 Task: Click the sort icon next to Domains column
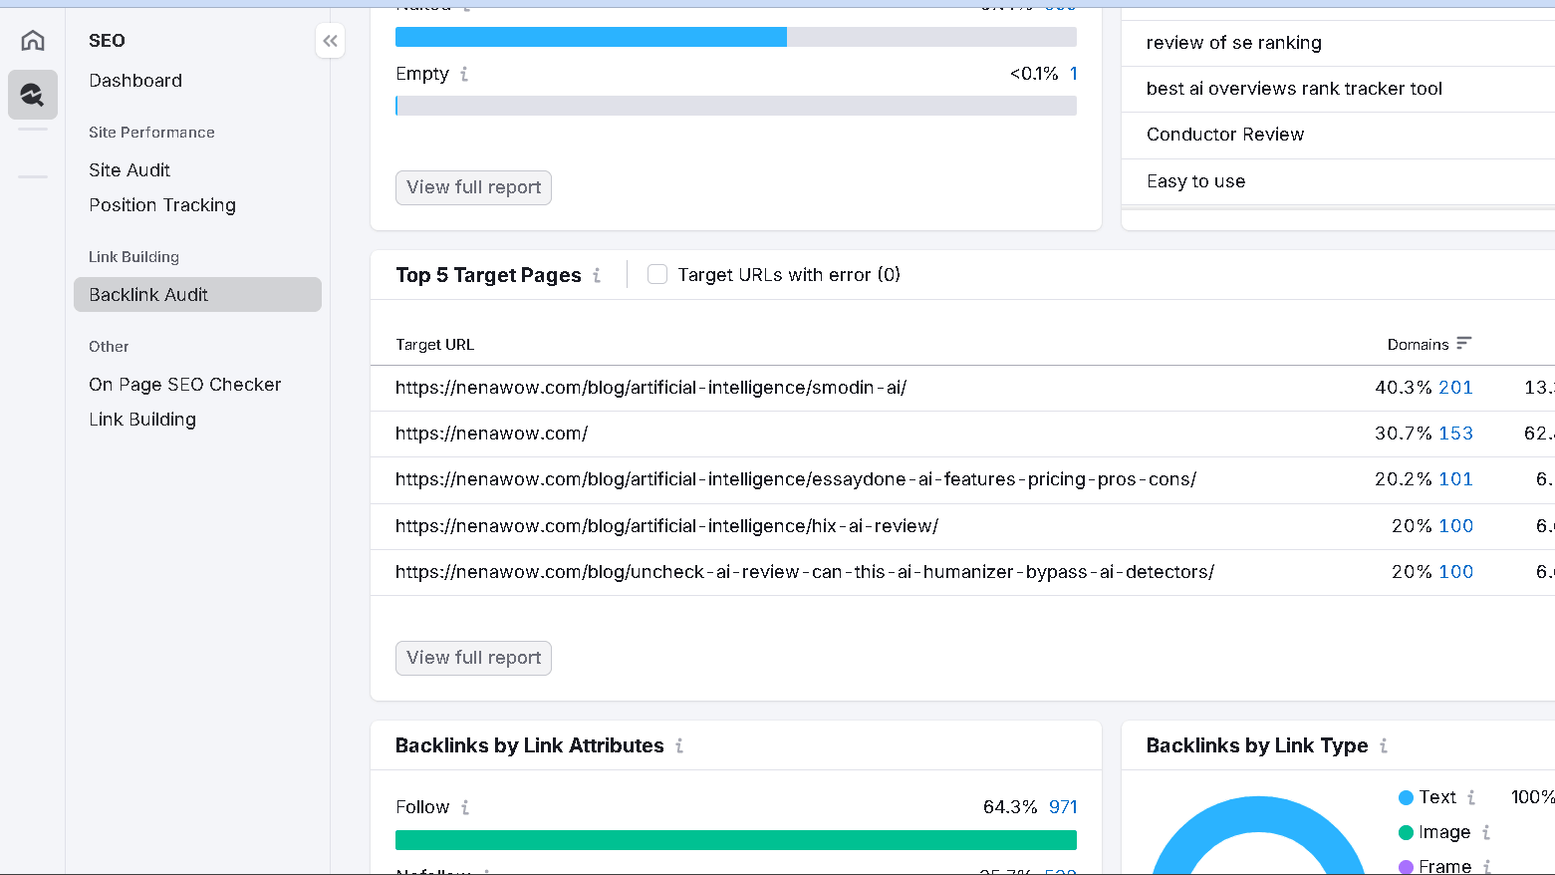coord(1464,343)
